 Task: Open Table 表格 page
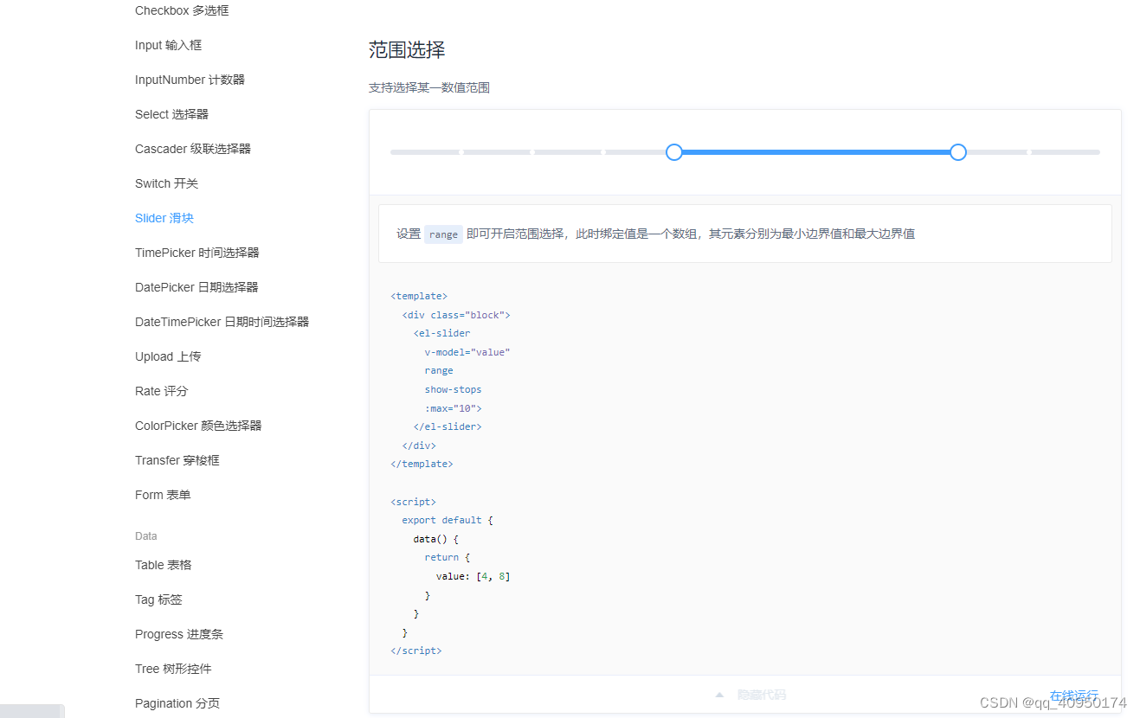[x=164, y=565]
